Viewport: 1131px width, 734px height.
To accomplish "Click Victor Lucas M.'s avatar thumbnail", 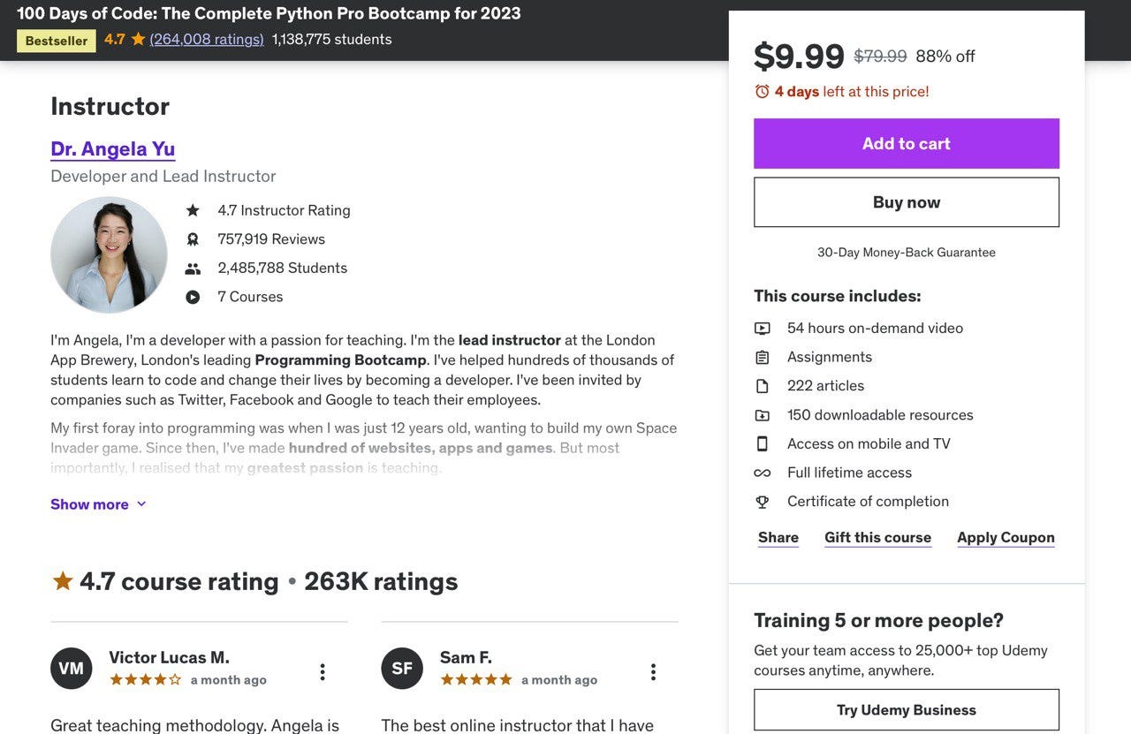I will pyautogui.click(x=71, y=668).
